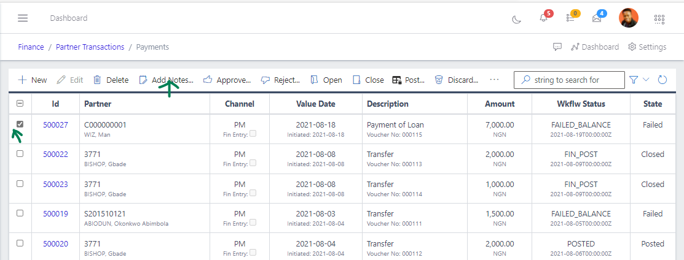Click the Approve toolbar button
Image resolution: width=684 pixels, height=260 pixels.
227,80
